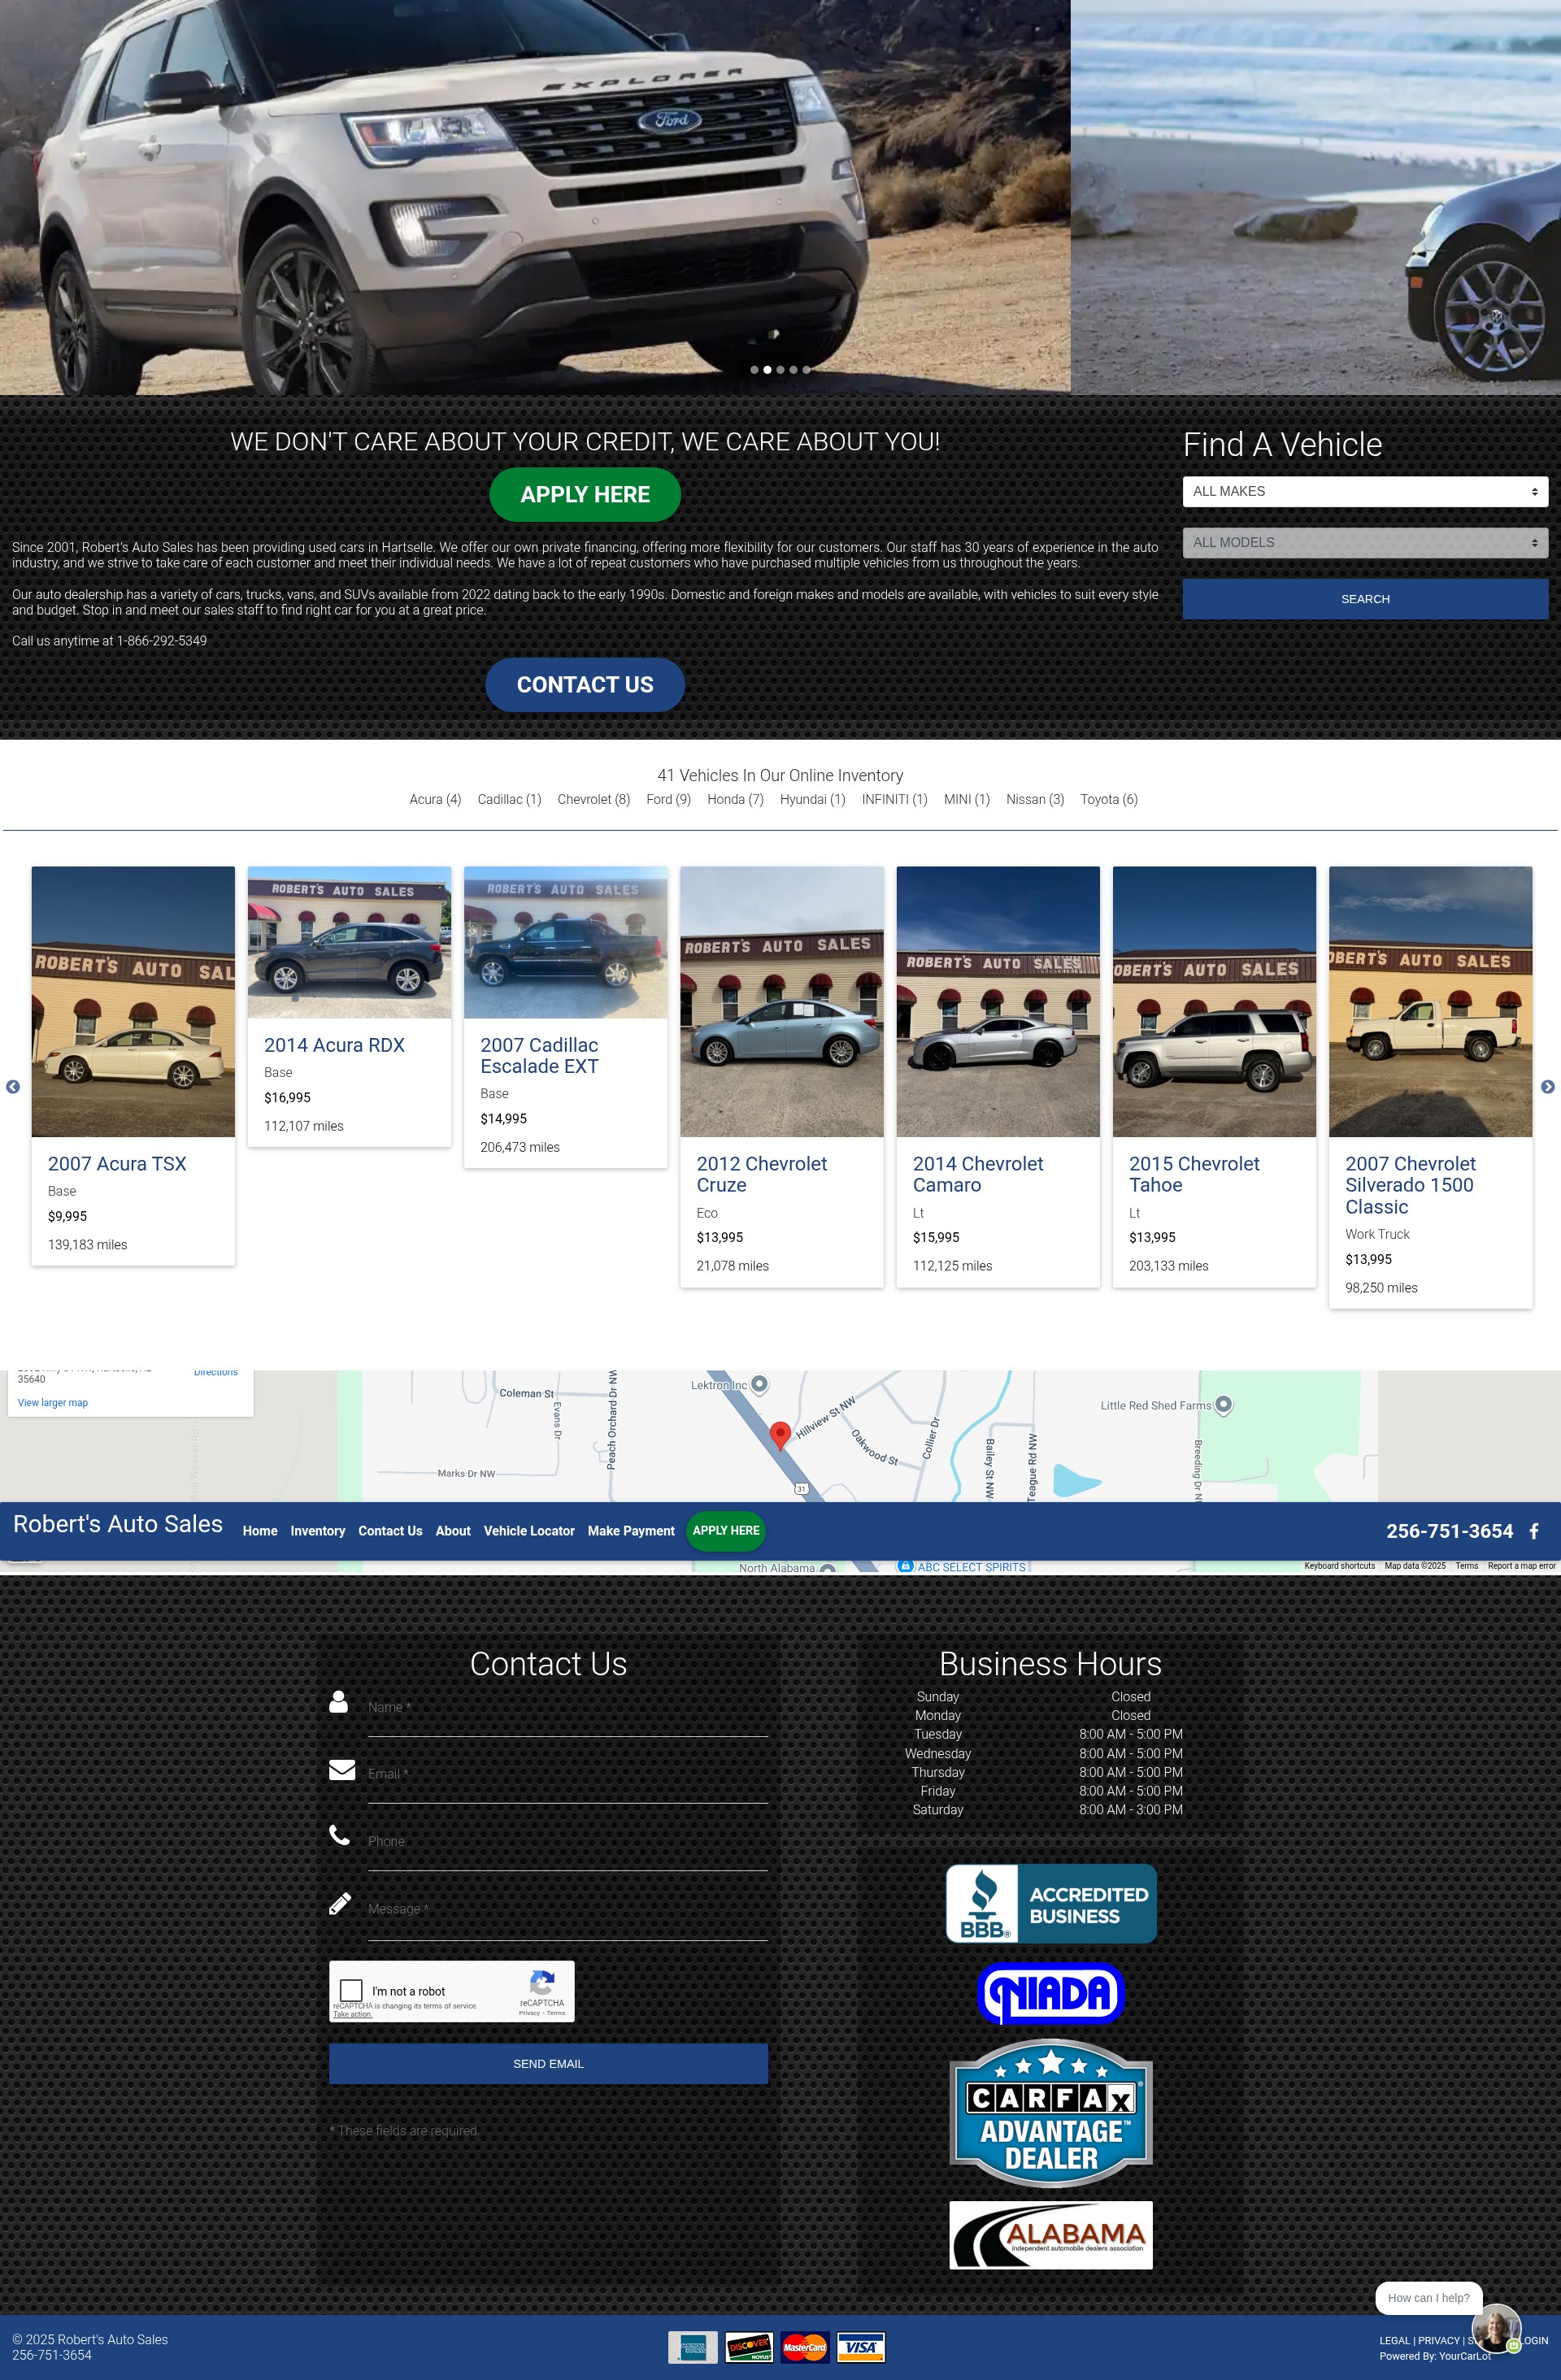Click the BBB Accredited Business badge
Image resolution: width=1561 pixels, height=2380 pixels.
[1051, 1903]
